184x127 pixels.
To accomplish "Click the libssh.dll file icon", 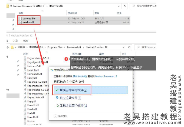I will point(25,109).
